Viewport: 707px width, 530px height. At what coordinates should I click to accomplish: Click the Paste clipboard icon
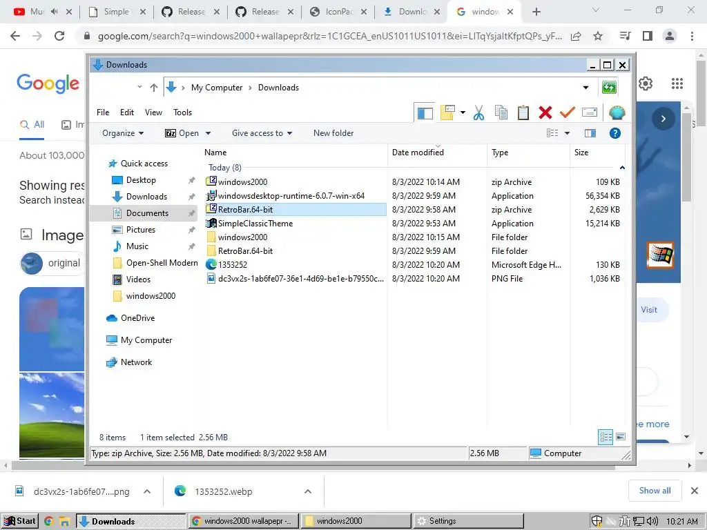(x=523, y=112)
